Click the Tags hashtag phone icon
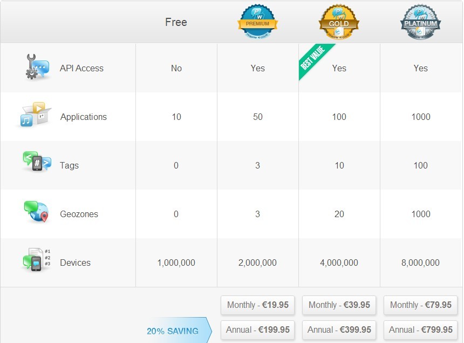Viewport: 464px width, 343px height. 37,162
